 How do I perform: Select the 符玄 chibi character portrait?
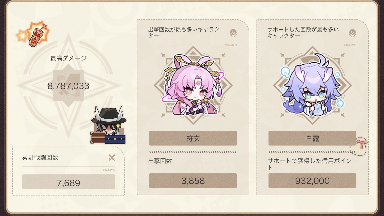(193, 85)
